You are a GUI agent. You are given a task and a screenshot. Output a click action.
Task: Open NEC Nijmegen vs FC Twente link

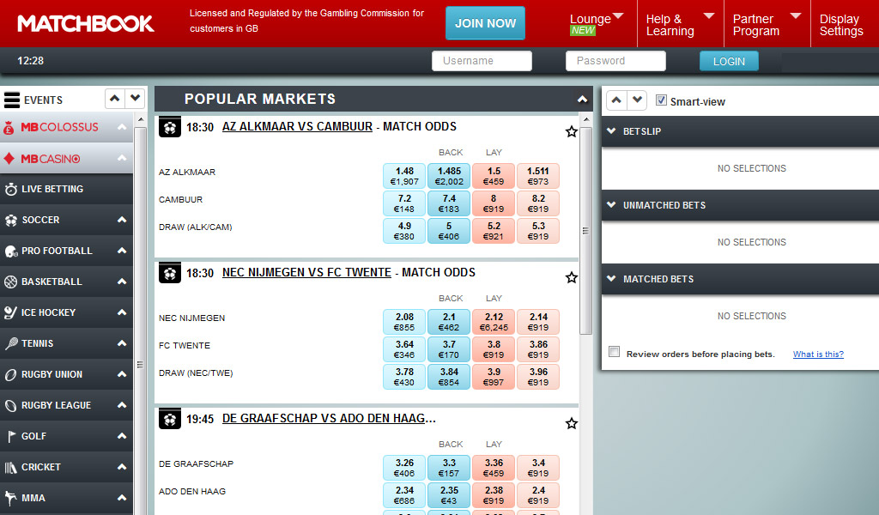pyautogui.click(x=306, y=272)
